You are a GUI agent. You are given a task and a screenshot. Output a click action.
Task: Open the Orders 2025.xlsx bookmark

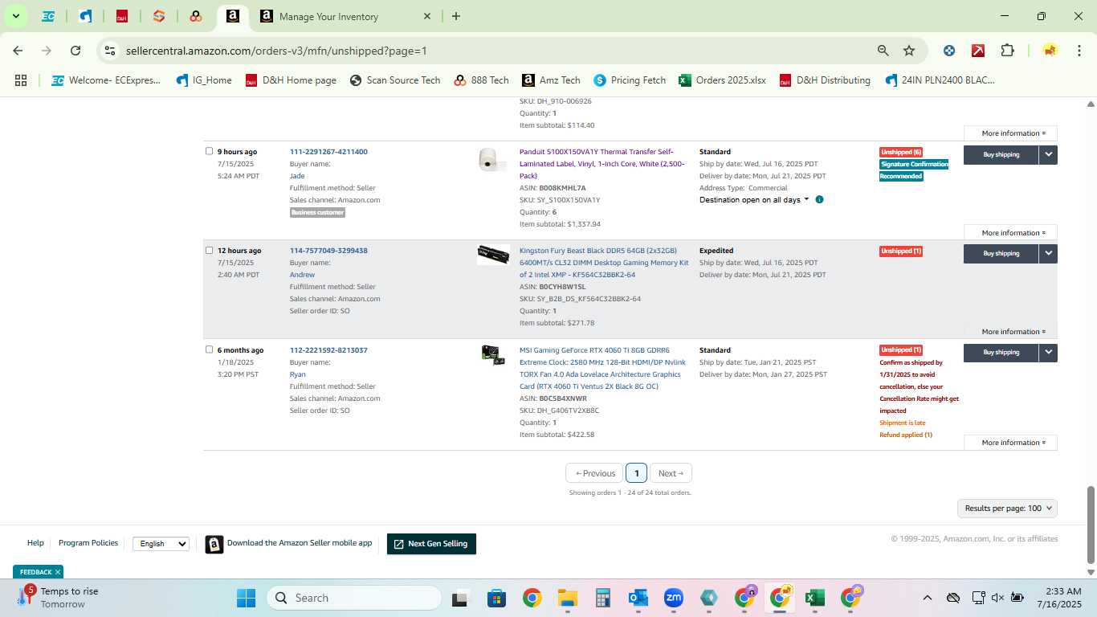point(722,80)
